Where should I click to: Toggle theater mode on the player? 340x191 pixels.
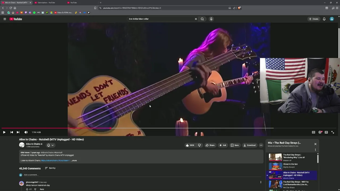tap(326, 132)
